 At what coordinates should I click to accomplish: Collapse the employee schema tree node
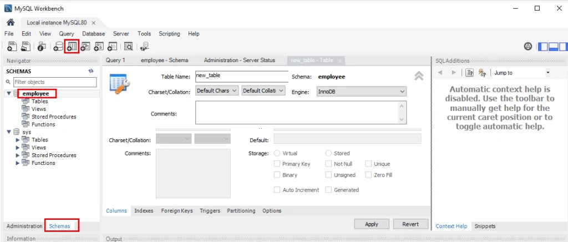9,93
